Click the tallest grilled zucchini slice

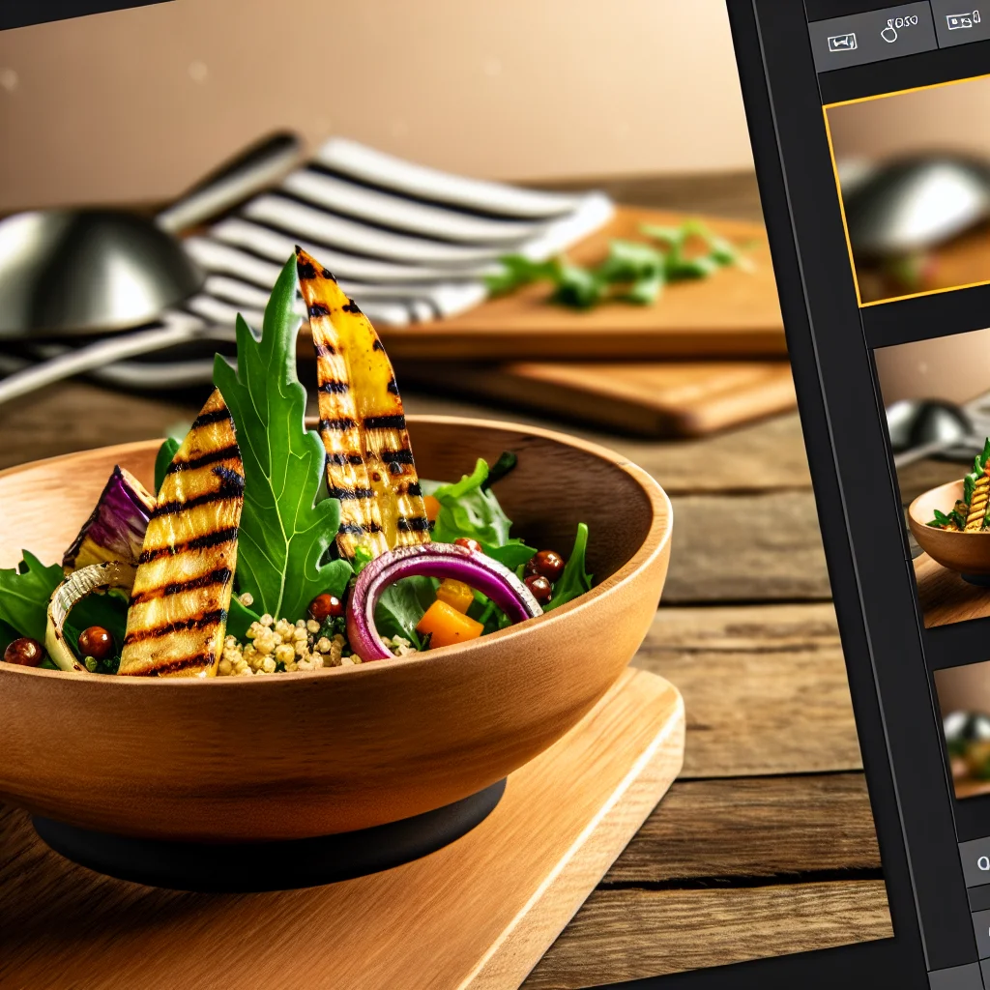point(363,406)
